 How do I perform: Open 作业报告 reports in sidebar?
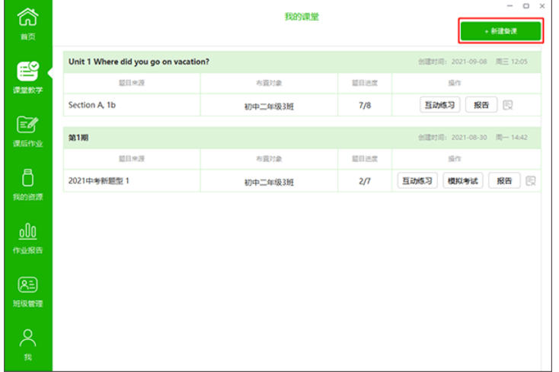(x=27, y=237)
